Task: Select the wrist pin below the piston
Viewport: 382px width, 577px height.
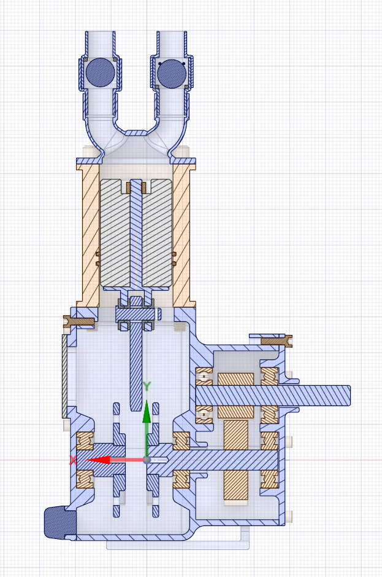Action: 136,314
